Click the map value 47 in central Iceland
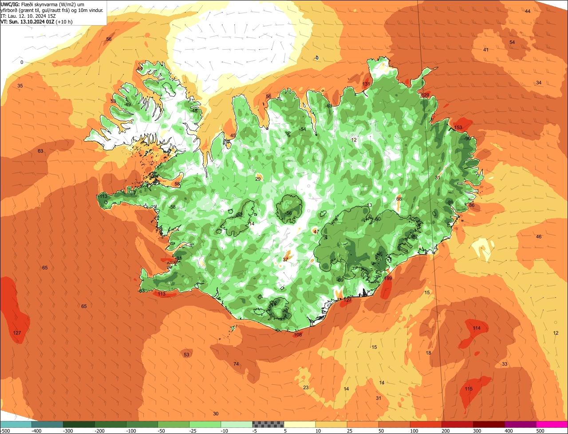 [316, 232]
